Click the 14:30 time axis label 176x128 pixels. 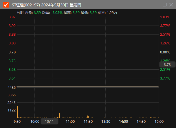pyautogui.click(x=141, y=122)
